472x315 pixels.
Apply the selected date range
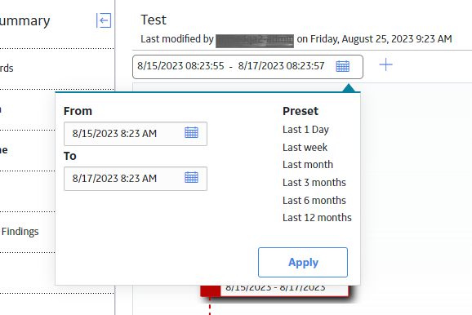point(303,262)
